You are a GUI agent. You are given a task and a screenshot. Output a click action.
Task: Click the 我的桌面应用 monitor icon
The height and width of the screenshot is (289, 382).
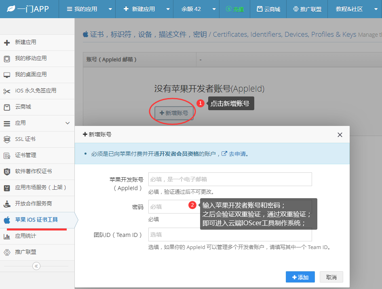click(7, 75)
